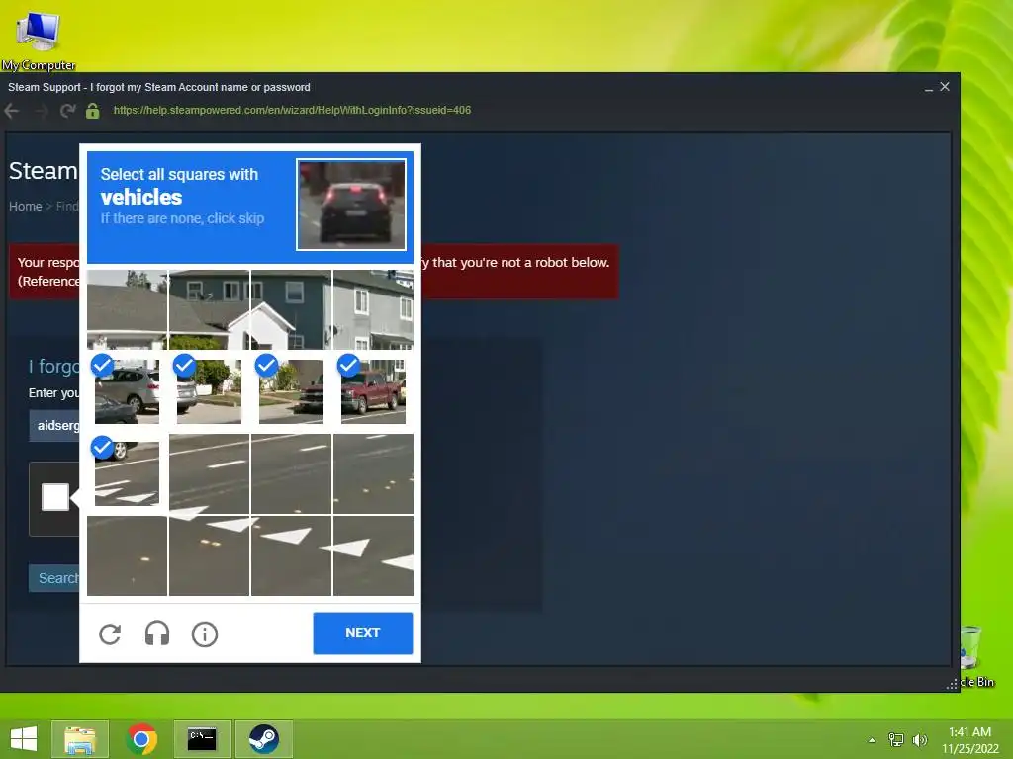Deselect the checked tile with car wheel on road
The height and width of the screenshot is (759, 1013).
(128, 473)
